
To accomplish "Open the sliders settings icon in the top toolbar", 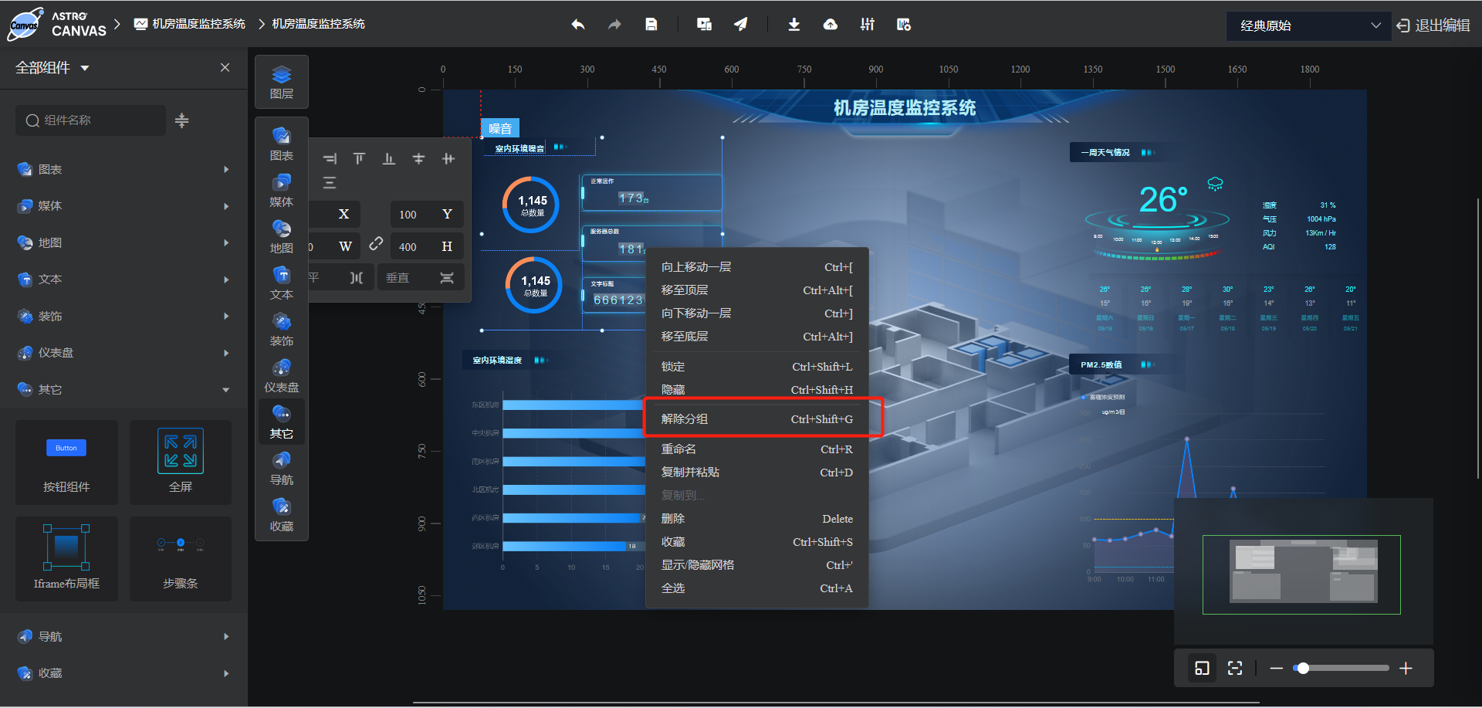I will pos(868,25).
